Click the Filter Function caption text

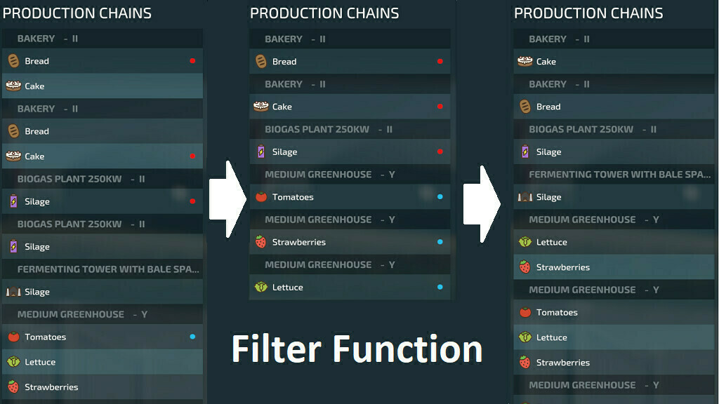pyautogui.click(x=357, y=350)
